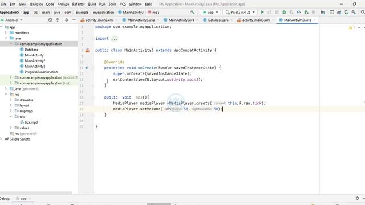Expand the layout folder

pos(11,105)
